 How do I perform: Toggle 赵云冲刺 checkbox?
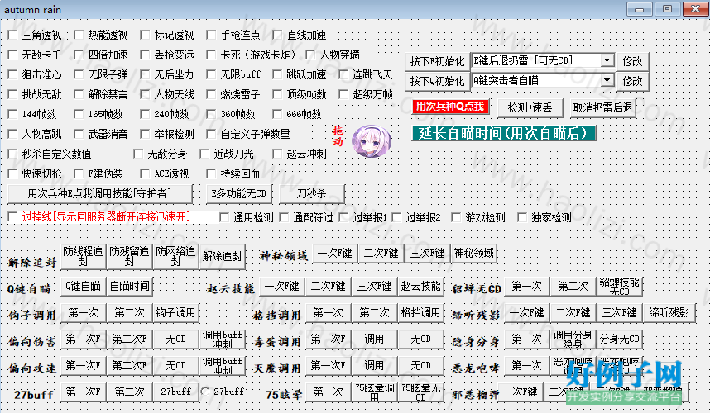tap(277, 154)
